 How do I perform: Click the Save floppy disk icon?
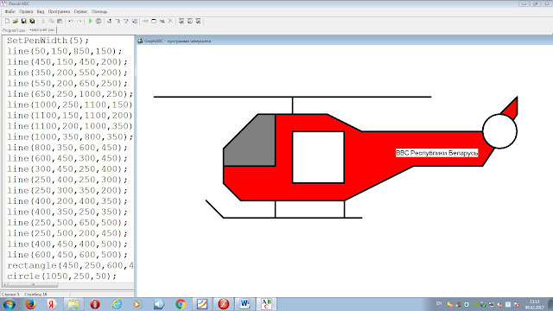[23, 21]
